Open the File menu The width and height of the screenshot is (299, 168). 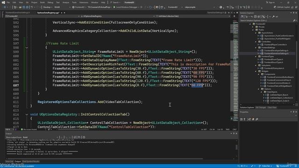coord(8,2)
